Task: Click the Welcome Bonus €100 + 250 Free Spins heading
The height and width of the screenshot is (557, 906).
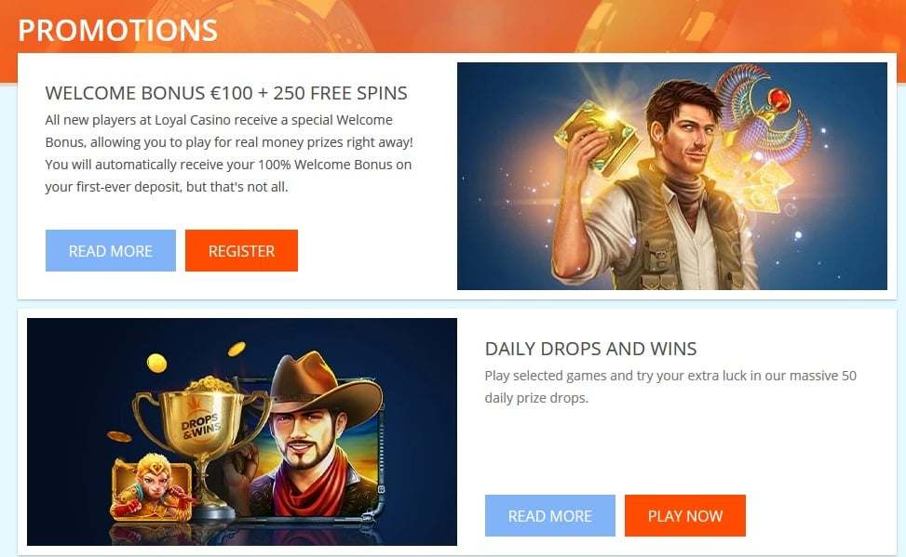Action: [x=226, y=93]
